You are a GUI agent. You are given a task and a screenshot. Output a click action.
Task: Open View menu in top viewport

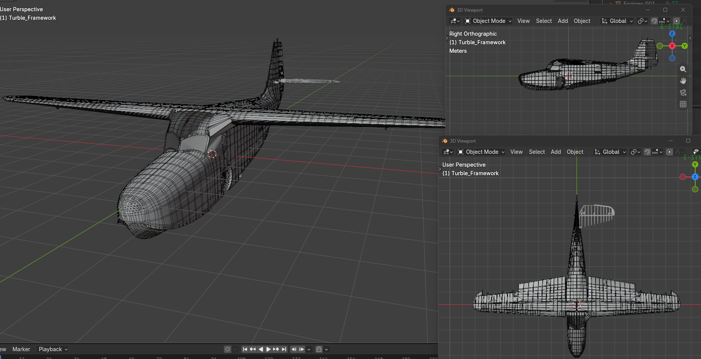pyautogui.click(x=523, y=21)
